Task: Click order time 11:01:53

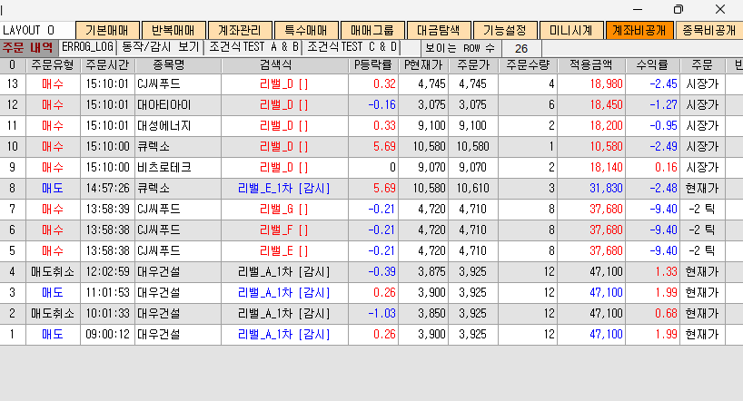Action: click(107, 292)
